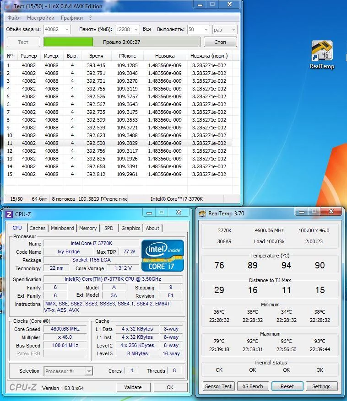The height and width of the screenshot is (401, 347).
Task: Sort by the Невязка (норм.) column header
Action: coord(209,56)
